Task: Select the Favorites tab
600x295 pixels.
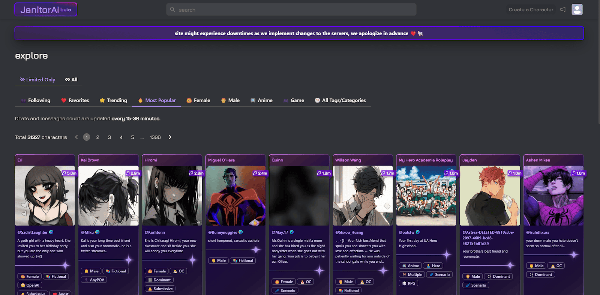Action: click(75, 100)
